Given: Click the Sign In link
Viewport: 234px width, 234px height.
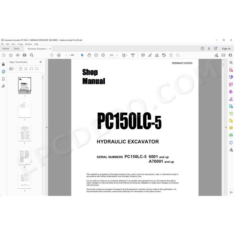Looking at the screenshot, I should coord(226,49).
